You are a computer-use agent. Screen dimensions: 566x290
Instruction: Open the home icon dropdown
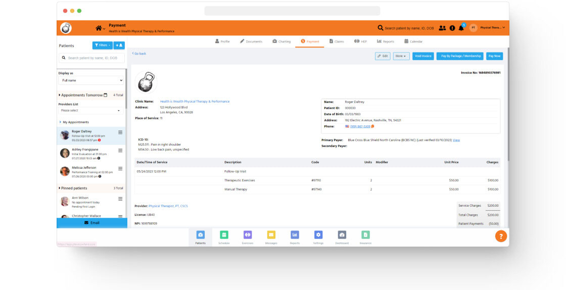pos(100,28)
